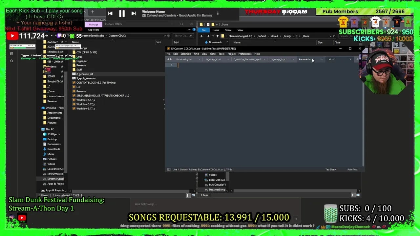Screen dimensions: 420x236
Task: Navigate to _To Sort breadcrumb
Action: [x=262, y=36]
